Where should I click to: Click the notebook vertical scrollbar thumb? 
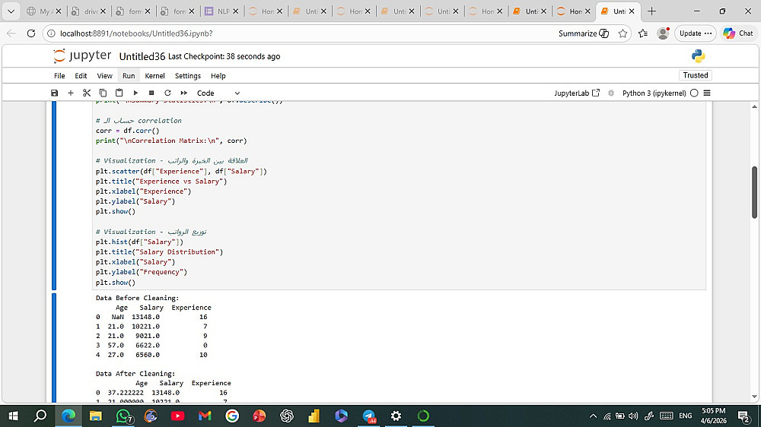pyautogui.click(x=754, y=192)
